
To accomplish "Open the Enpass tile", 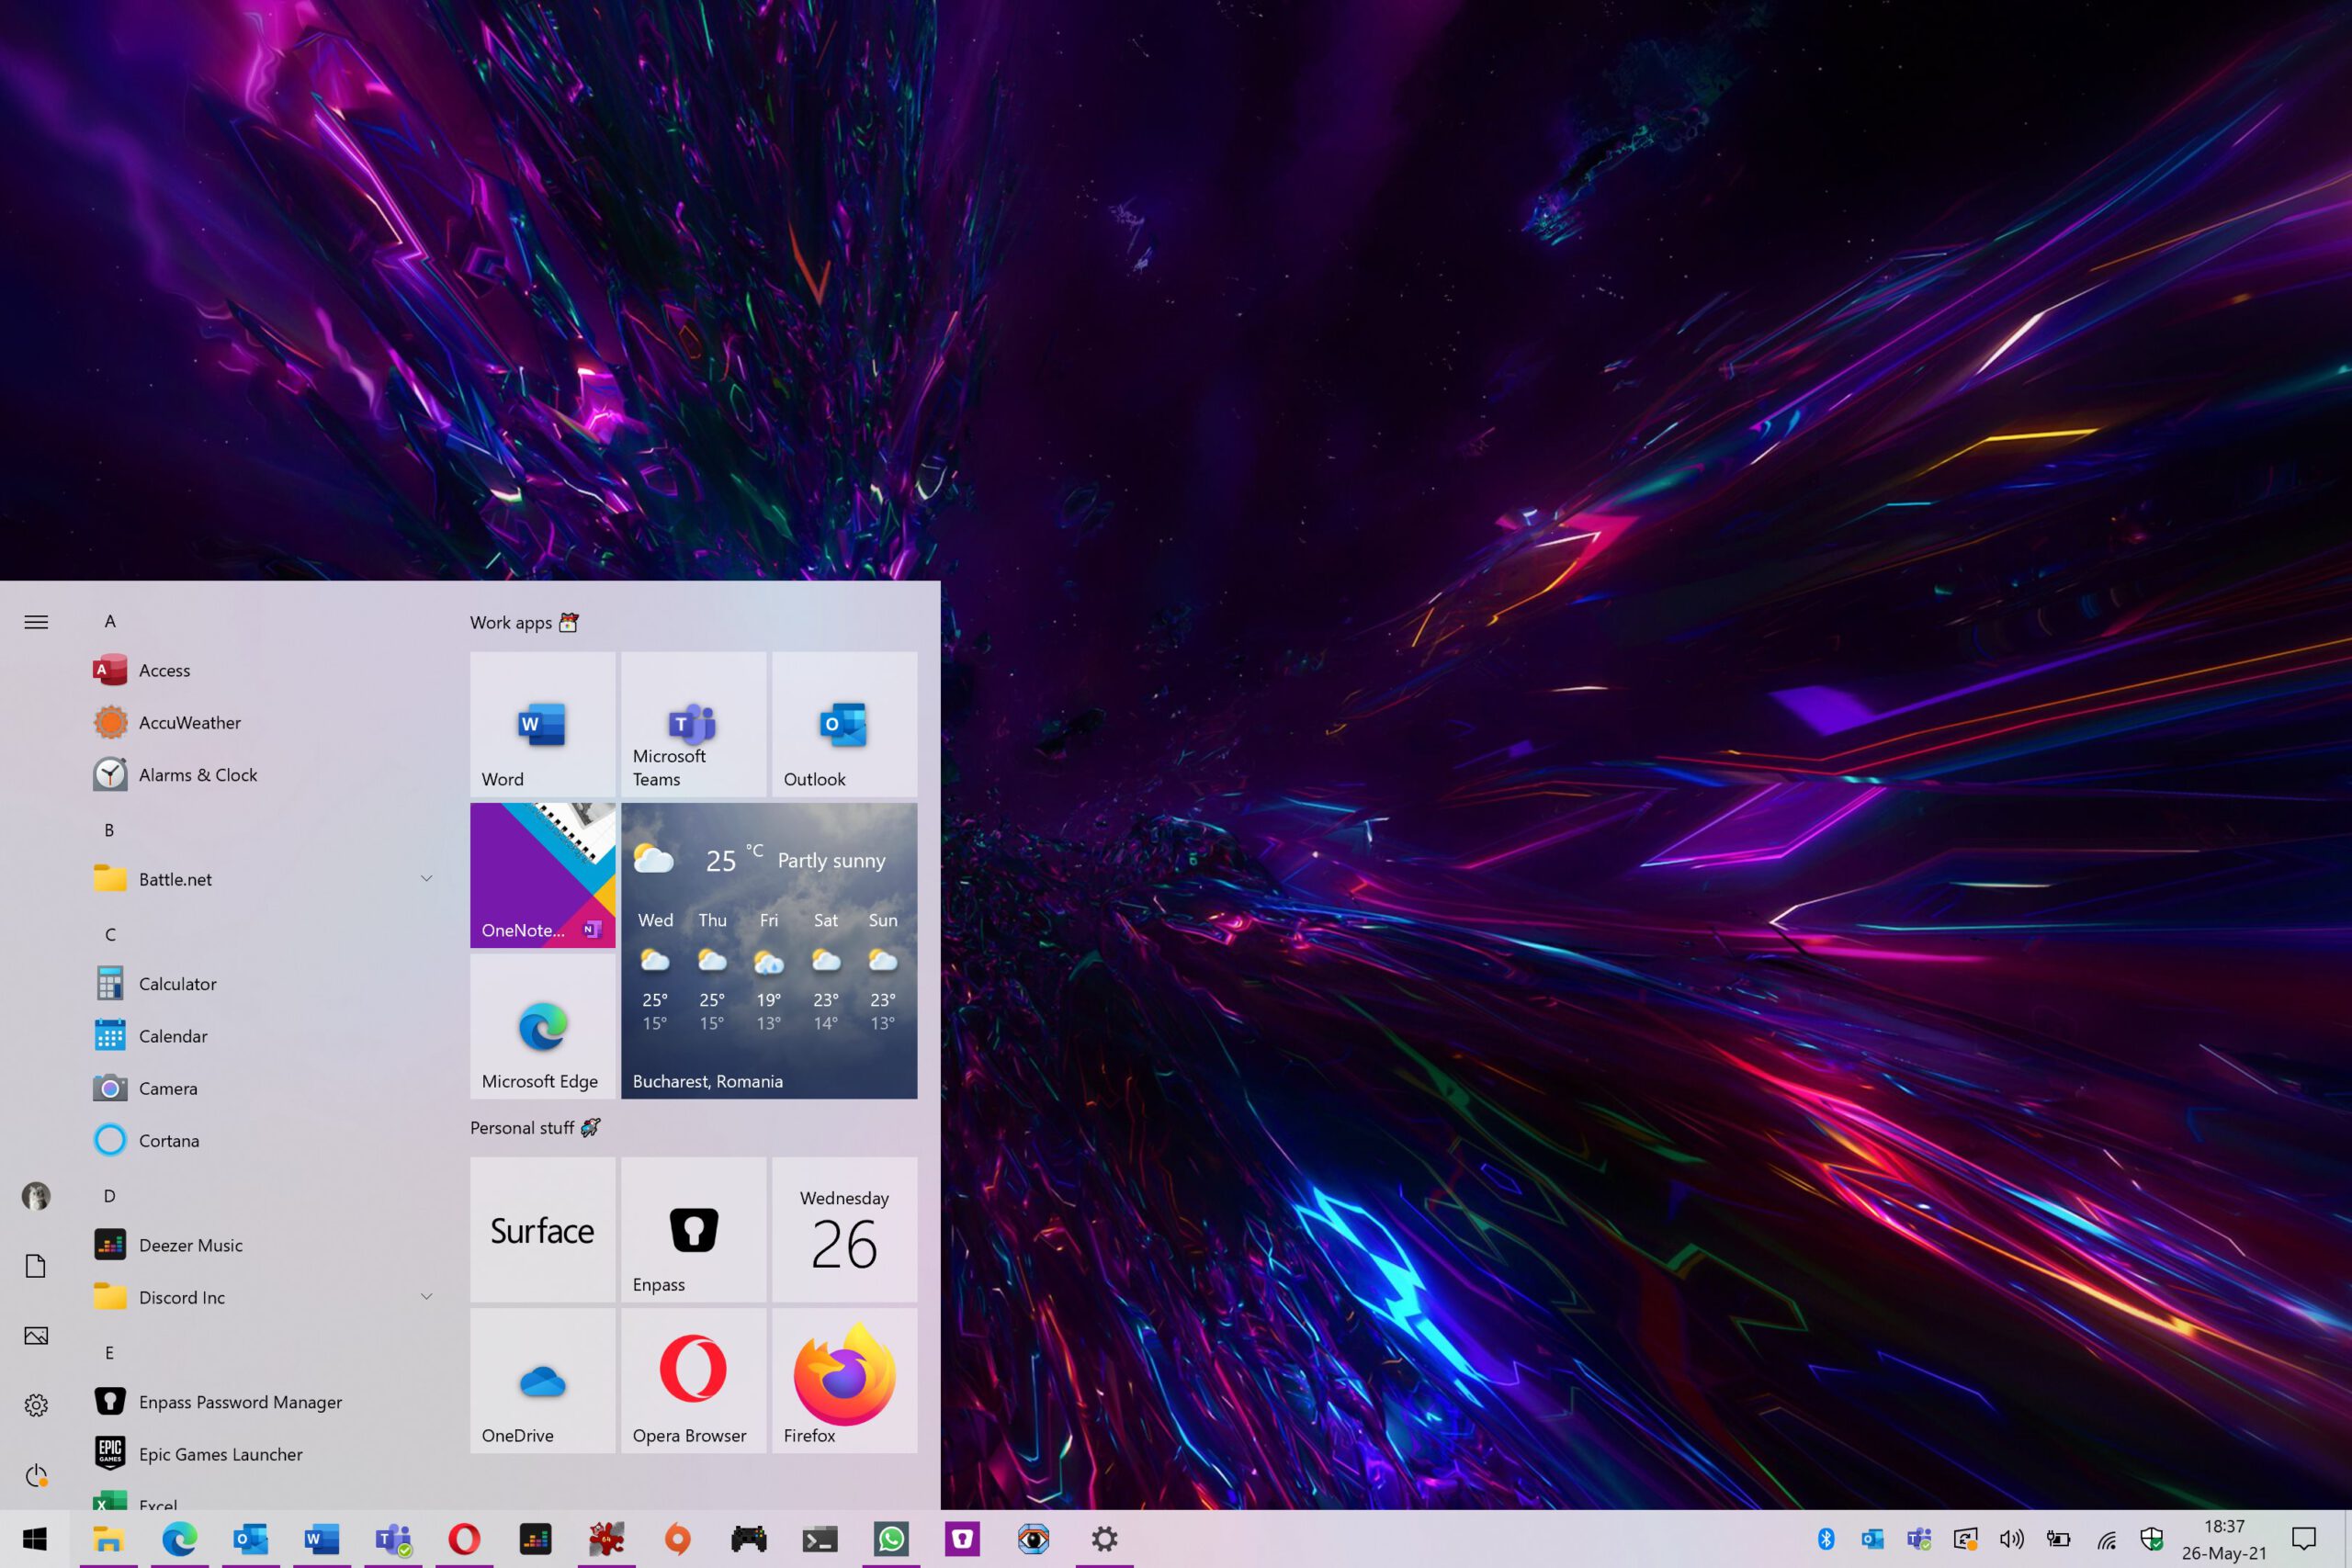I will [x=693, y=1229].
